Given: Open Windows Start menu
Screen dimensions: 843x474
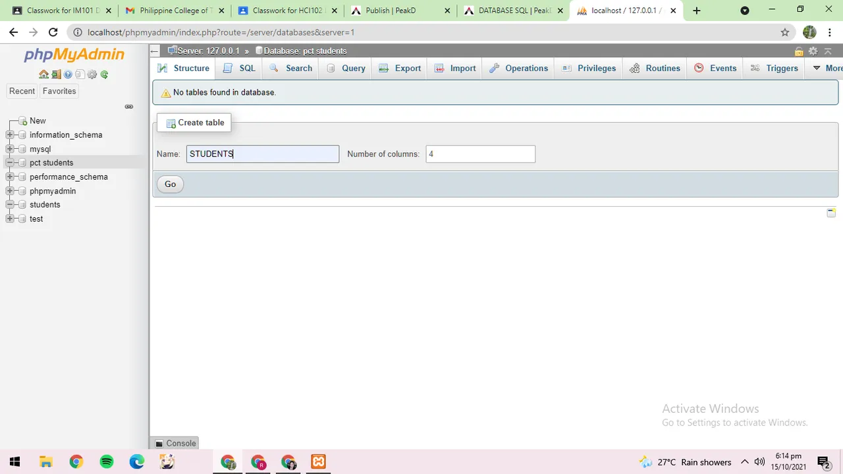Looking at the screenshot, I should tap(14, 461).
